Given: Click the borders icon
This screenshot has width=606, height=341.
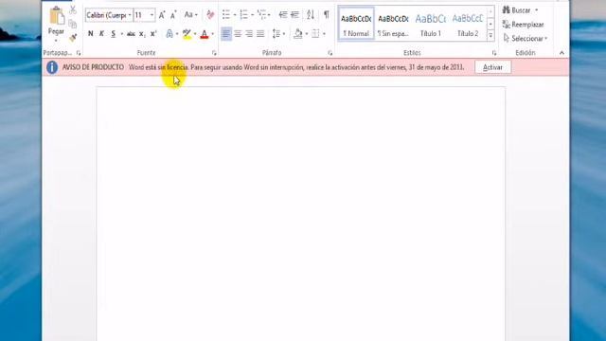Looking at the screenshot, I should [x=315, y=34].
